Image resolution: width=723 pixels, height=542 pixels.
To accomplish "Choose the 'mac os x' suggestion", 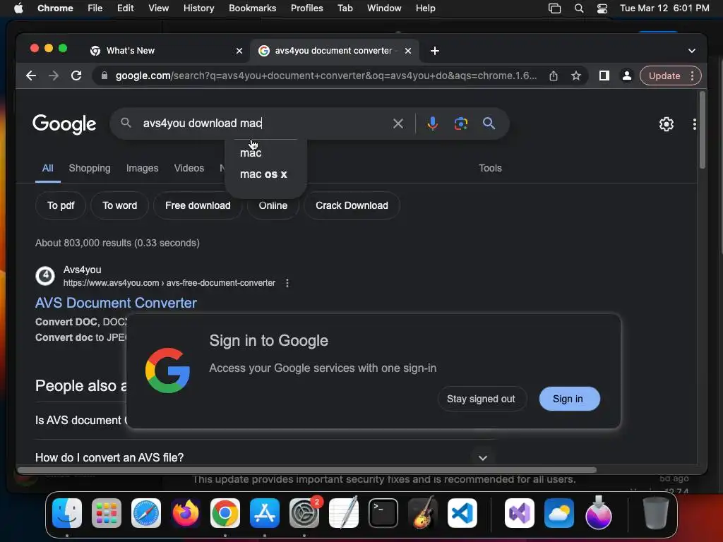I will (263, 174).
